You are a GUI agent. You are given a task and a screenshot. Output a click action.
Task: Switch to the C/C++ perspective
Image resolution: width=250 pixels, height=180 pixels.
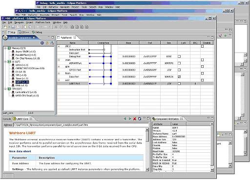tap(23, 32)
